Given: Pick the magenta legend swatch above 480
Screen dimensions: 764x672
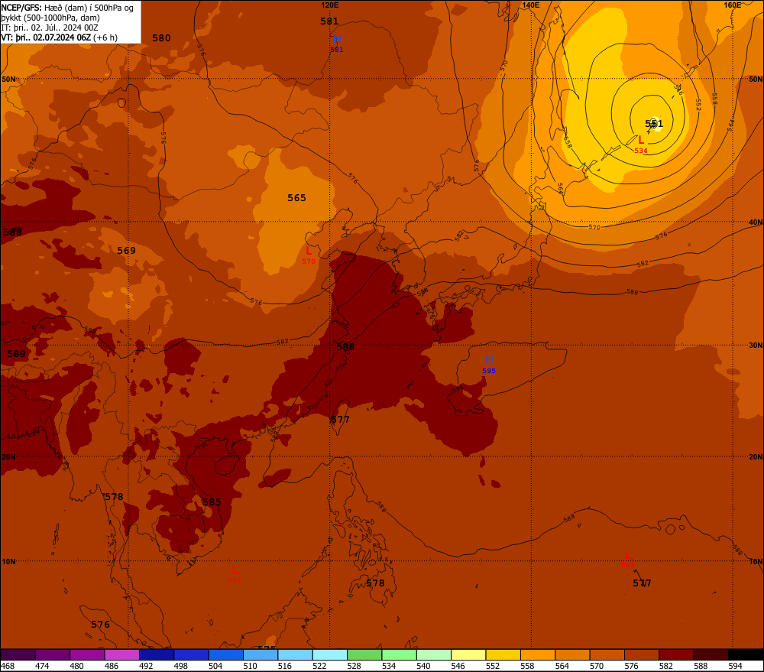Looking at the screenshot, I should [x=87, y=655].
